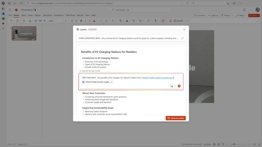The height and width of the screenshot is (147, 262).
Task: Toggle the Notes pane in the status bar
Action: pos(208,144)
